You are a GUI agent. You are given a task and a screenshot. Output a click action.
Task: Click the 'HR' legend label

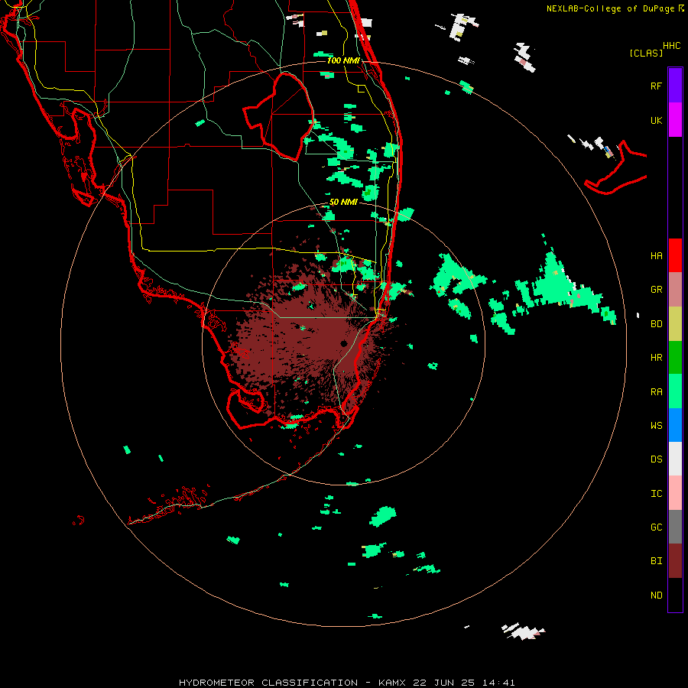pos(656,358)
